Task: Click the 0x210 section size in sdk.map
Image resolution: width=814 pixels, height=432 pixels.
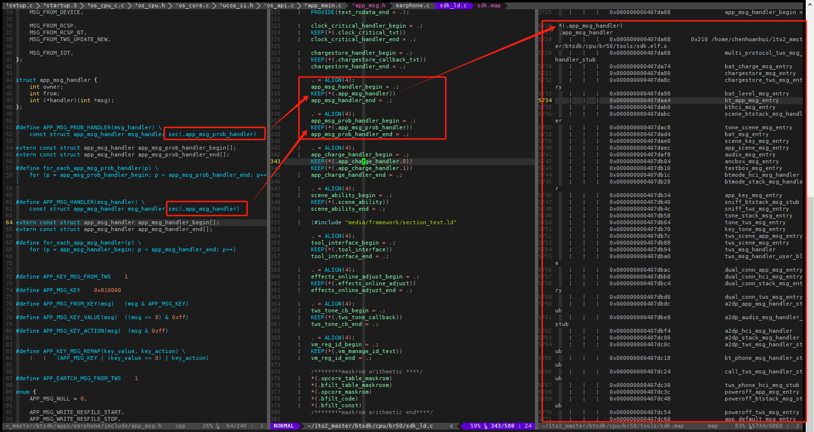Action: pos(699,40)
